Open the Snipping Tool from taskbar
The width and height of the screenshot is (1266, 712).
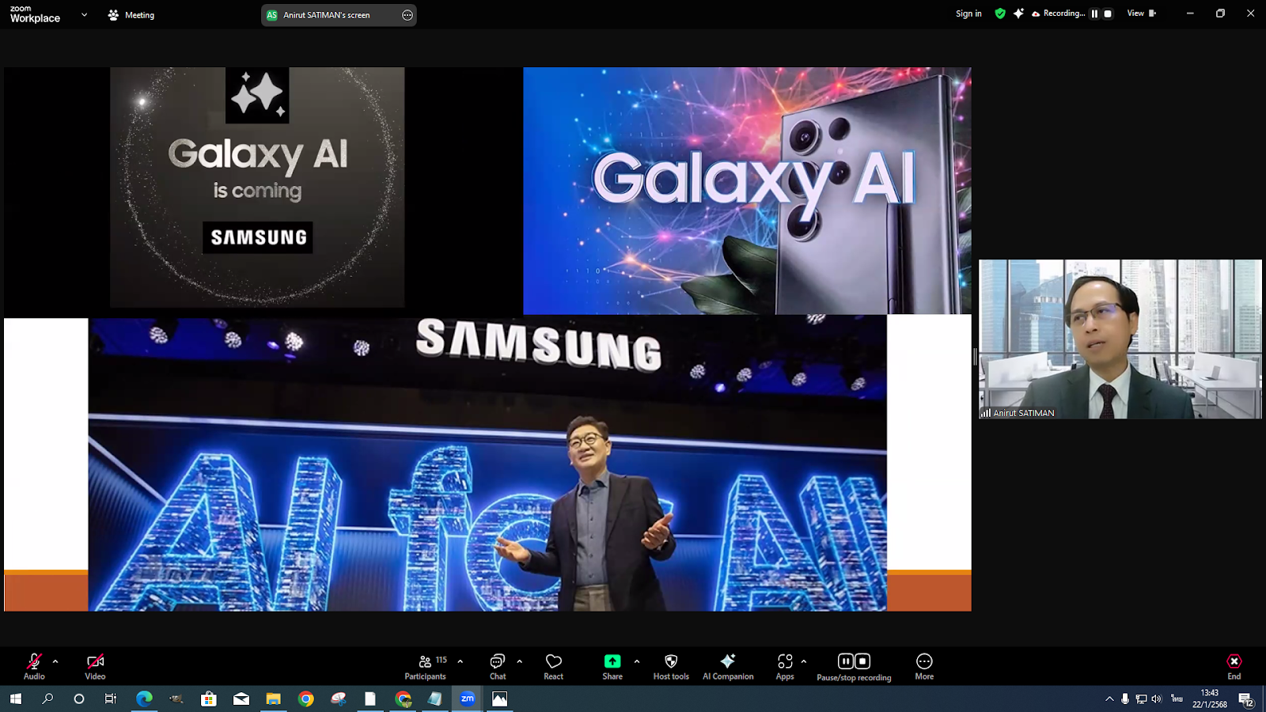(x=339, y=699)
